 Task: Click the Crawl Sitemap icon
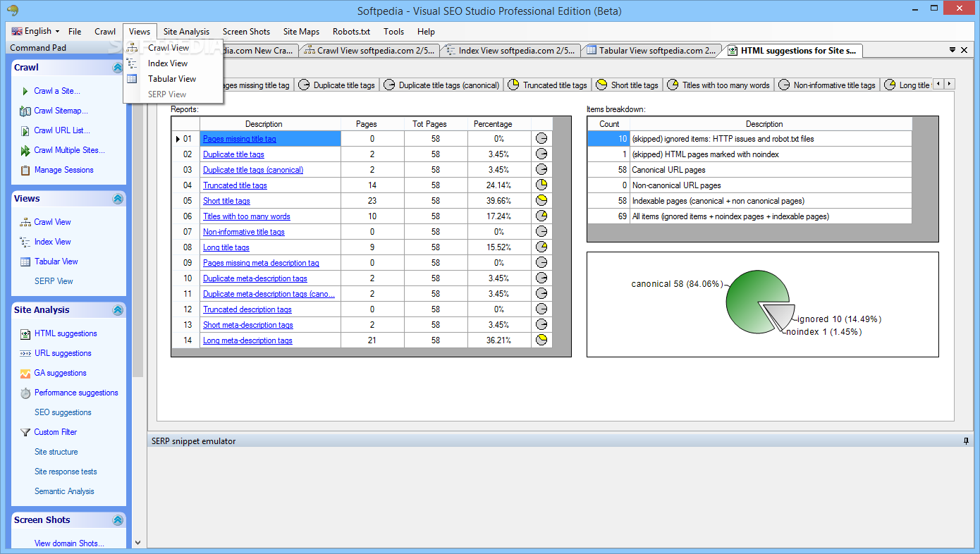coord(25,111)
